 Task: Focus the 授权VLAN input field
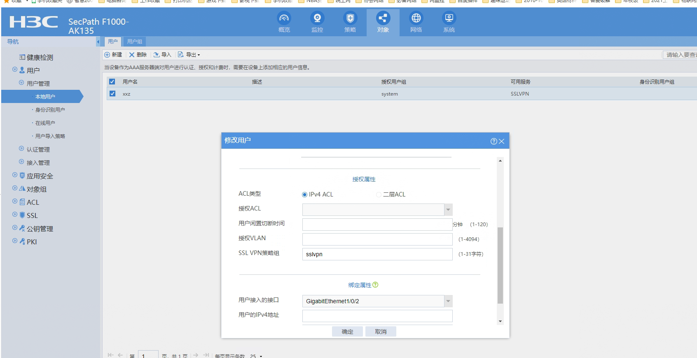point(377,239)
